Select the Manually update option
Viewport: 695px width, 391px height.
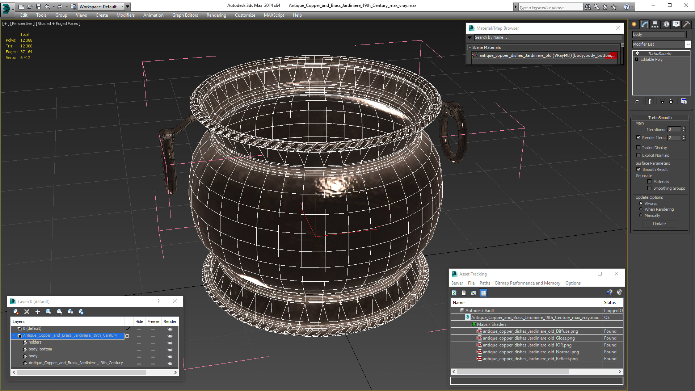[x=641, y=215]
